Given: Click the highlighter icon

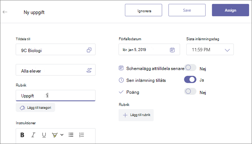Looking at the screenshot, I should click(55, 135).
